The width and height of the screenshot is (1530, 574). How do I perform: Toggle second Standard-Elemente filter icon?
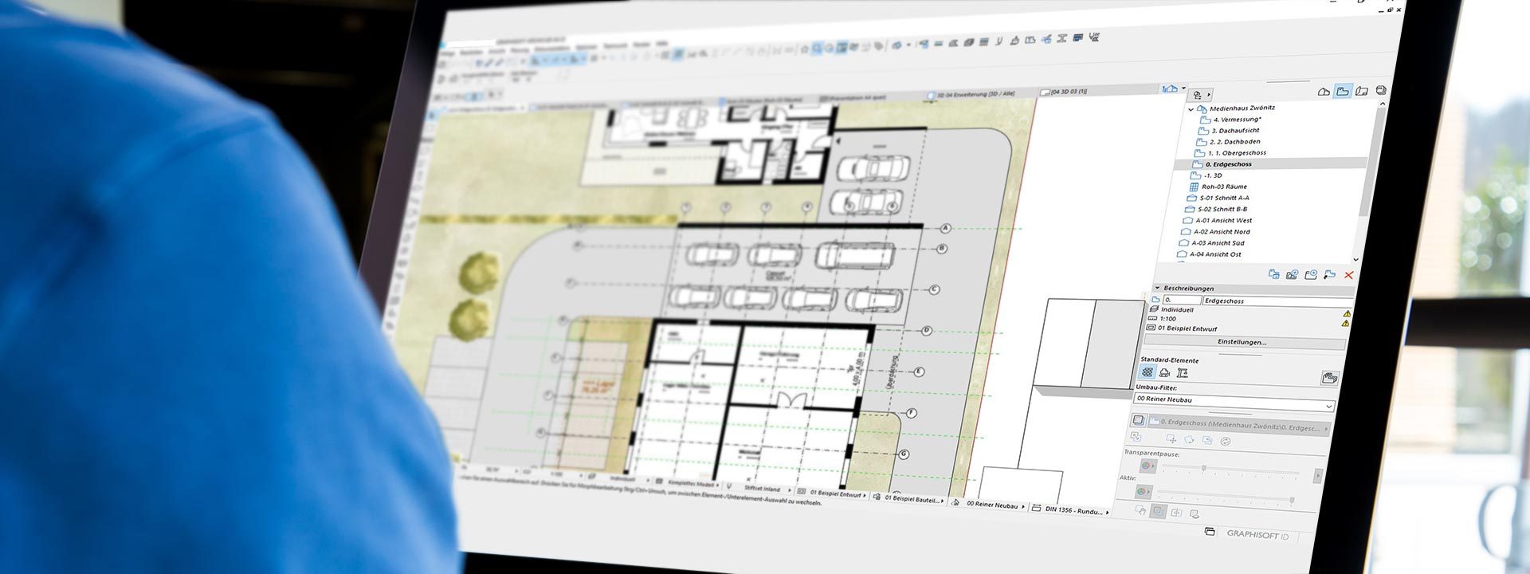(x=1164, y=372)
